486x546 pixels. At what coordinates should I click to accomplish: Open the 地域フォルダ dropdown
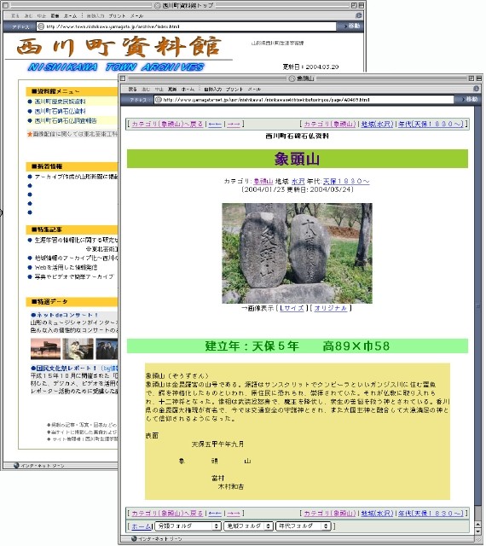[248, 526]
